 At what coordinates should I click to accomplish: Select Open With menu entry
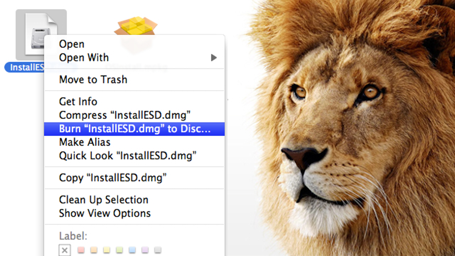point(134,57)
